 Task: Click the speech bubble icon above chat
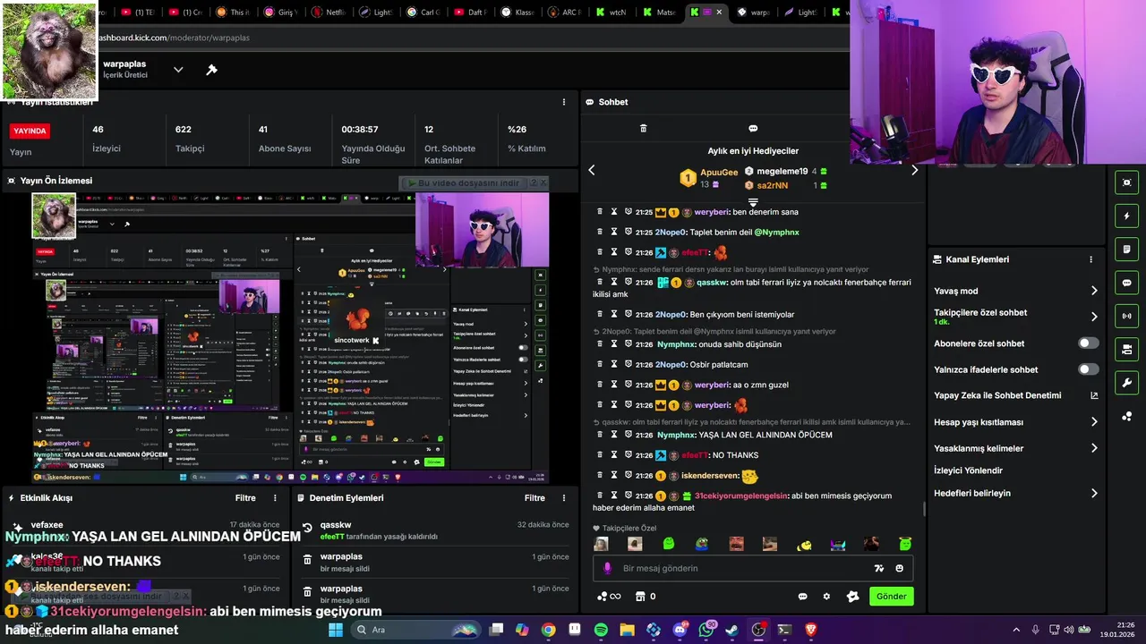[753, 128]
